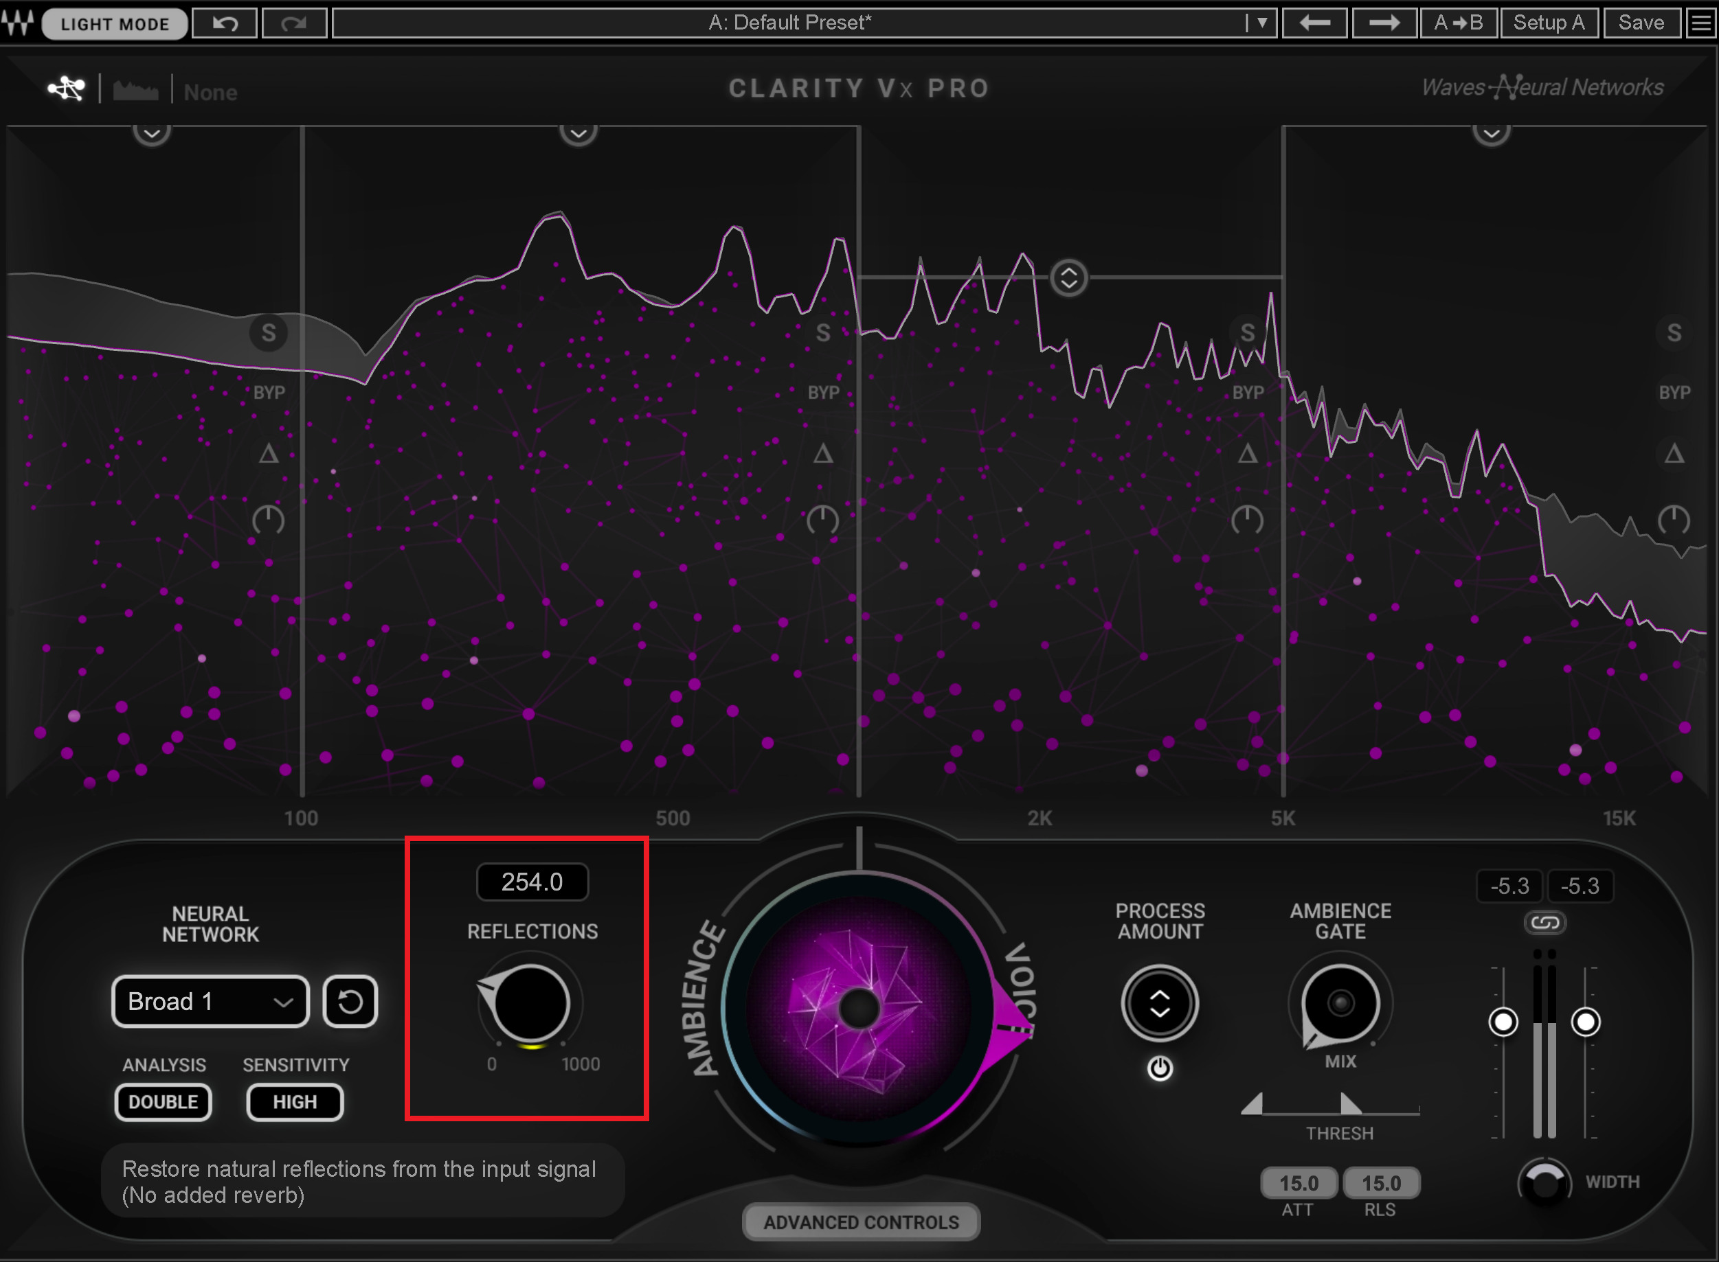Viewport: 1719px width, 1262px height.
Task: Toggle delta on the second band
Action: point(822,454)
